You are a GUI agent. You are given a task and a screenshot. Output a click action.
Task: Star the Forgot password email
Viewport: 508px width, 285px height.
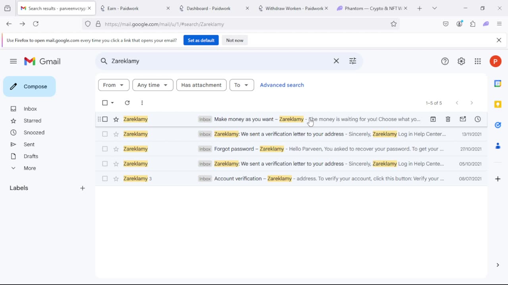116,149
